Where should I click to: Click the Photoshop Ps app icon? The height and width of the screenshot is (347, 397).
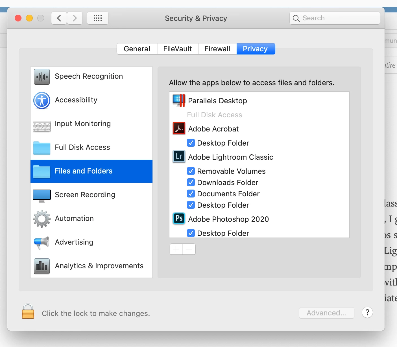click(179, 218)
